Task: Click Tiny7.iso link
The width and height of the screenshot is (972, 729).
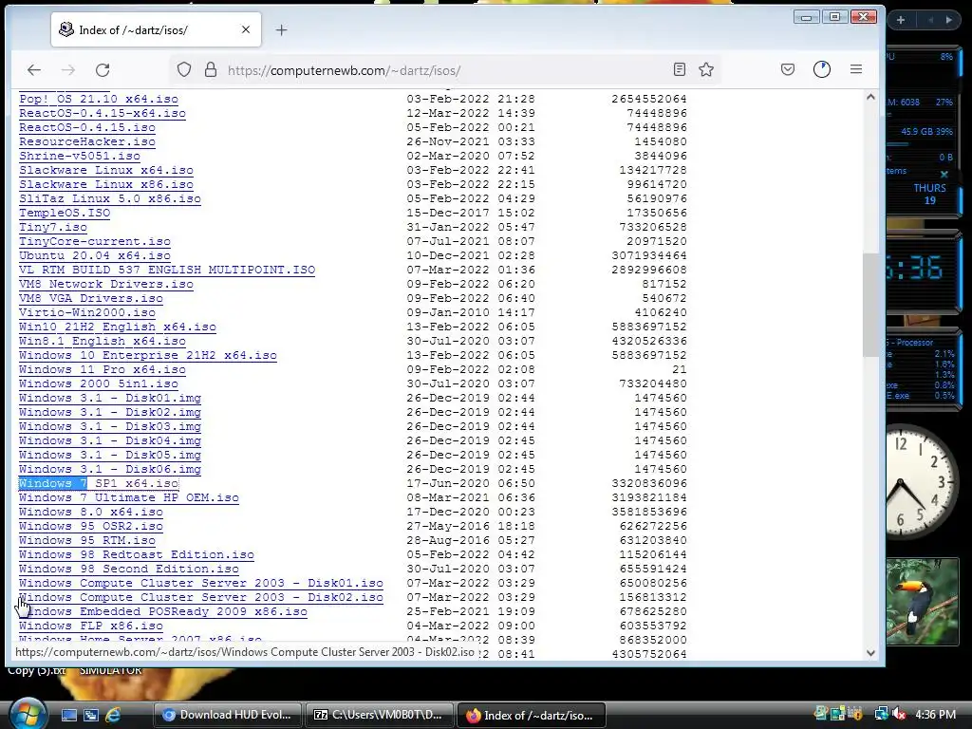Action: 53,228
